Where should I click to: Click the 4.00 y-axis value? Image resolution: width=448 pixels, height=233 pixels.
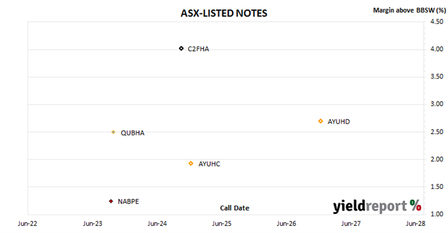point(437,49)
